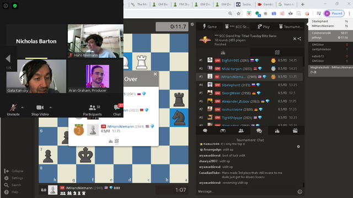Switch to the Socko browser tab
The image size is (353, 198).
[x=244, y=4]
